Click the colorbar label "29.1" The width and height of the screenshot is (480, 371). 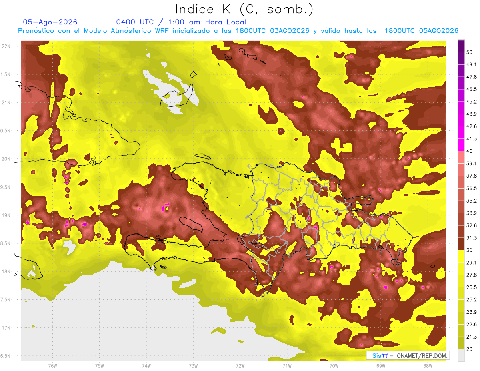pos(472,262)
